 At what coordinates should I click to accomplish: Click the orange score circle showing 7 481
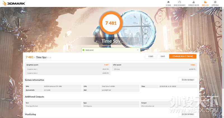coord(111,23)
